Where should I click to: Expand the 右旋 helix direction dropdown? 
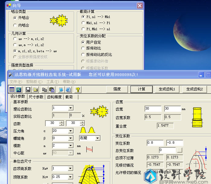click(x=97, y=138)
